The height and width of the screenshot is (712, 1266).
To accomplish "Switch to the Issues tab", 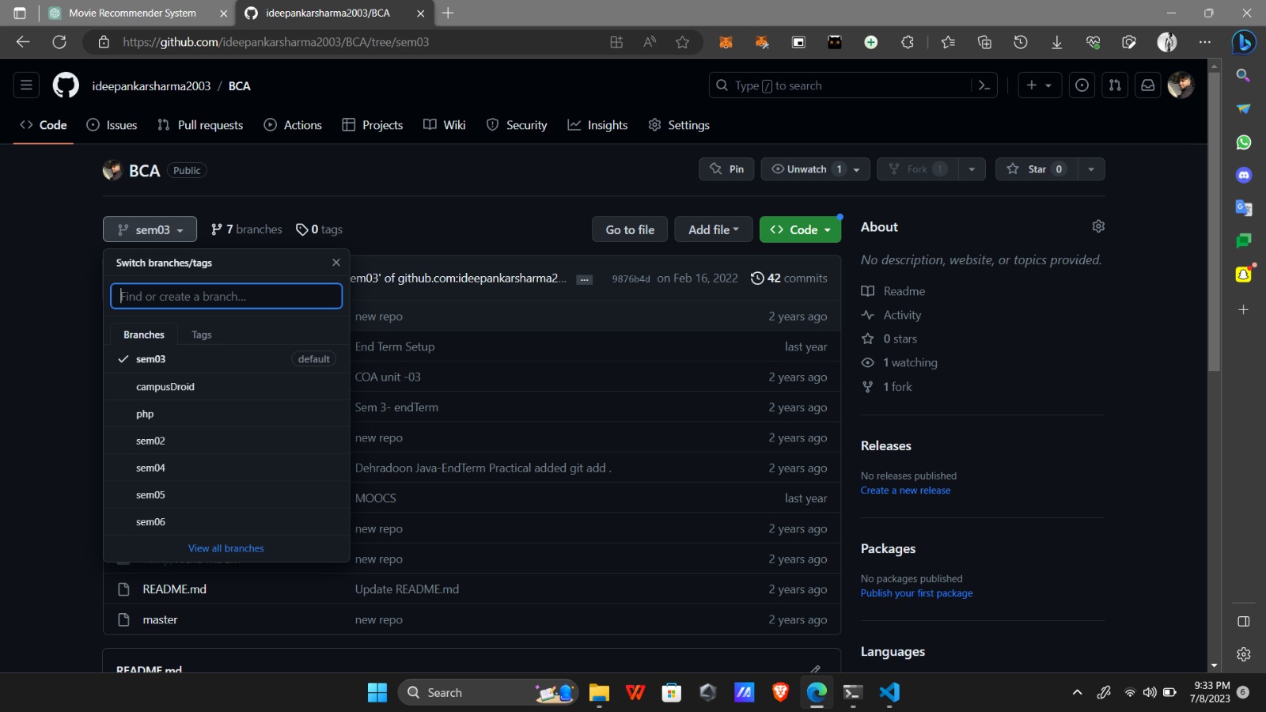I will [x=112, y=125].
